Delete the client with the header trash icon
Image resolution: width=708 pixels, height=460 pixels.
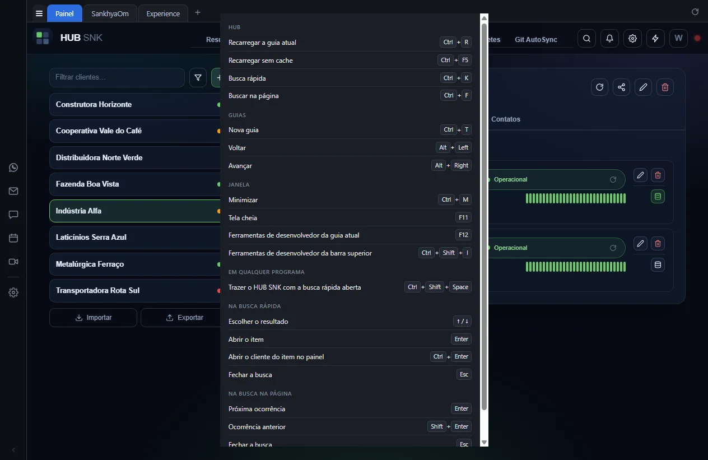tap(665, 87)
